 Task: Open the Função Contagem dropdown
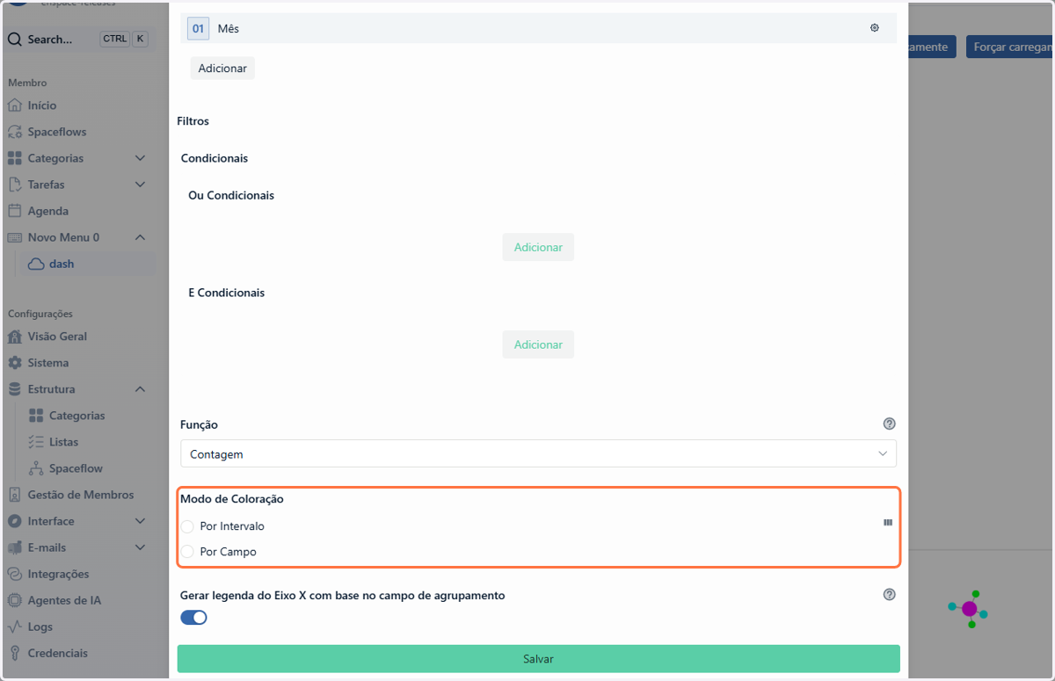point(538,454)
